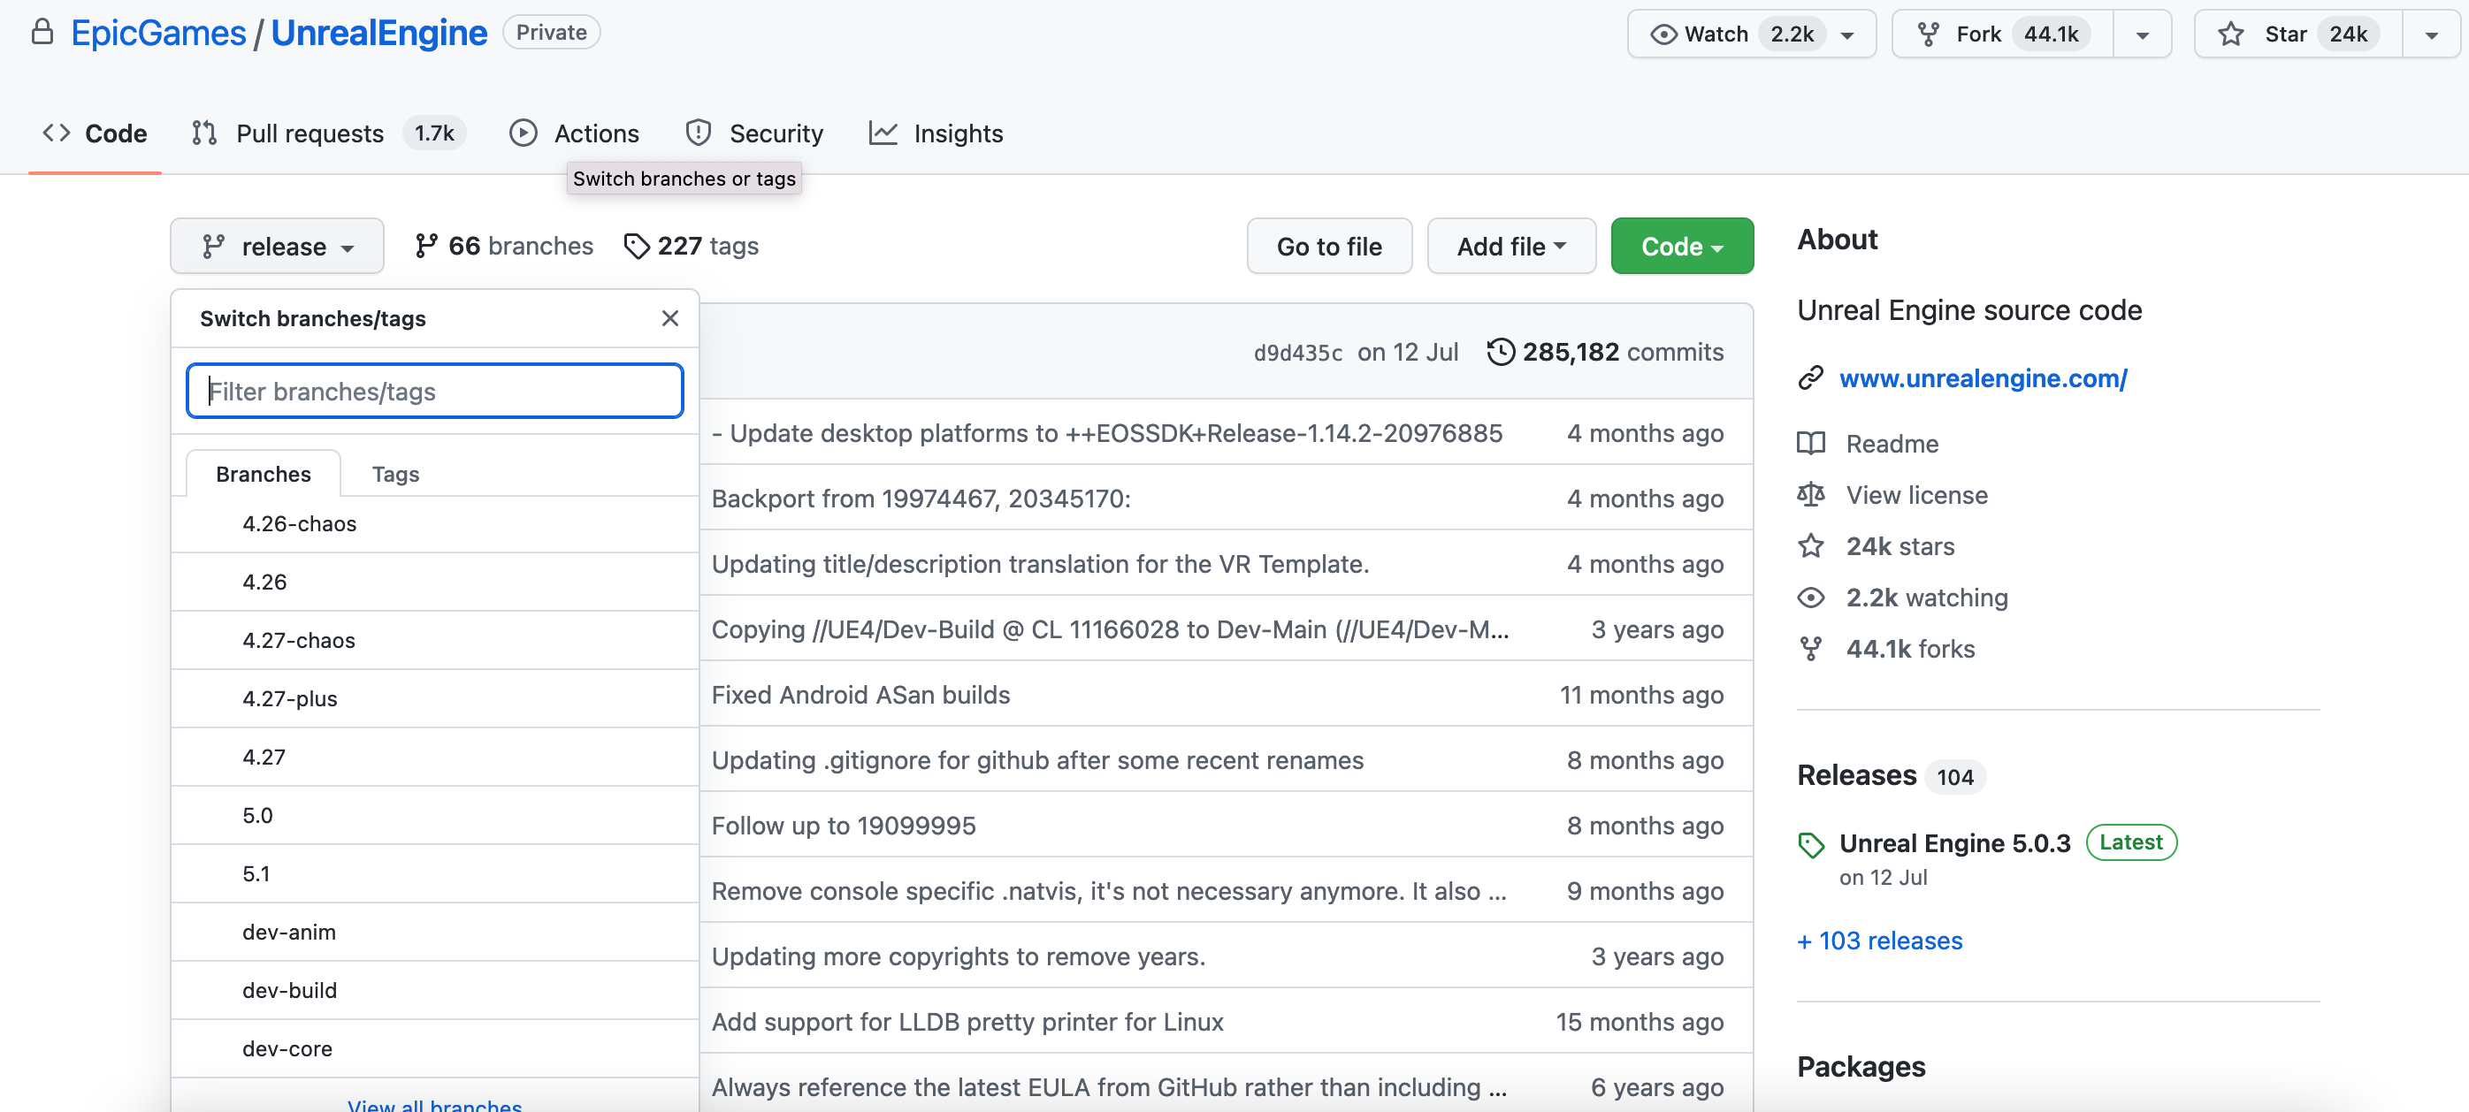
Task: Click the Security shield icon
Action: pos(699,133)
